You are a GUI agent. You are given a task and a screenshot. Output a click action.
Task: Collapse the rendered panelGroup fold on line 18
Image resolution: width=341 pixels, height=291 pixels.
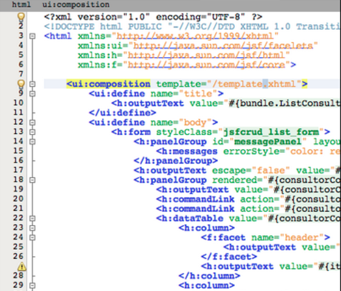32,180
